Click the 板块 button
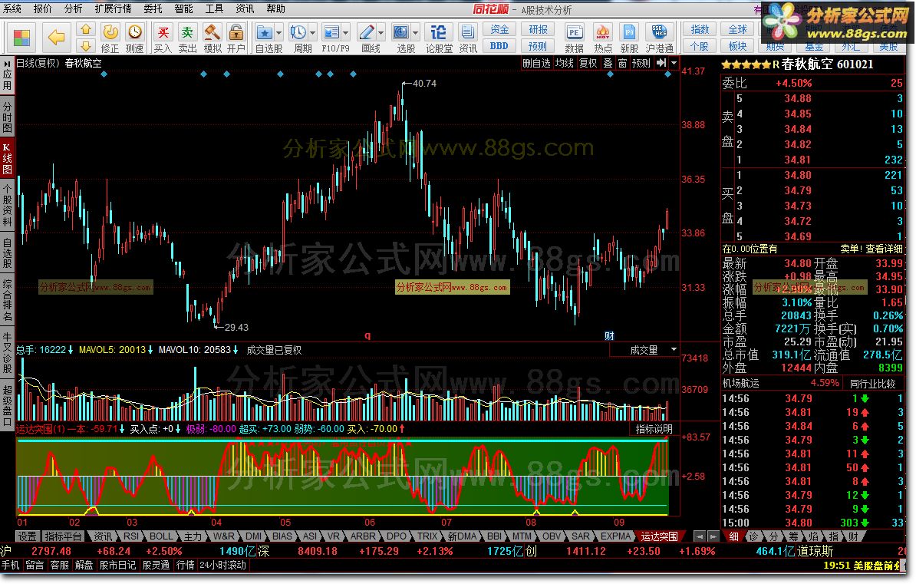 point(737,45)
